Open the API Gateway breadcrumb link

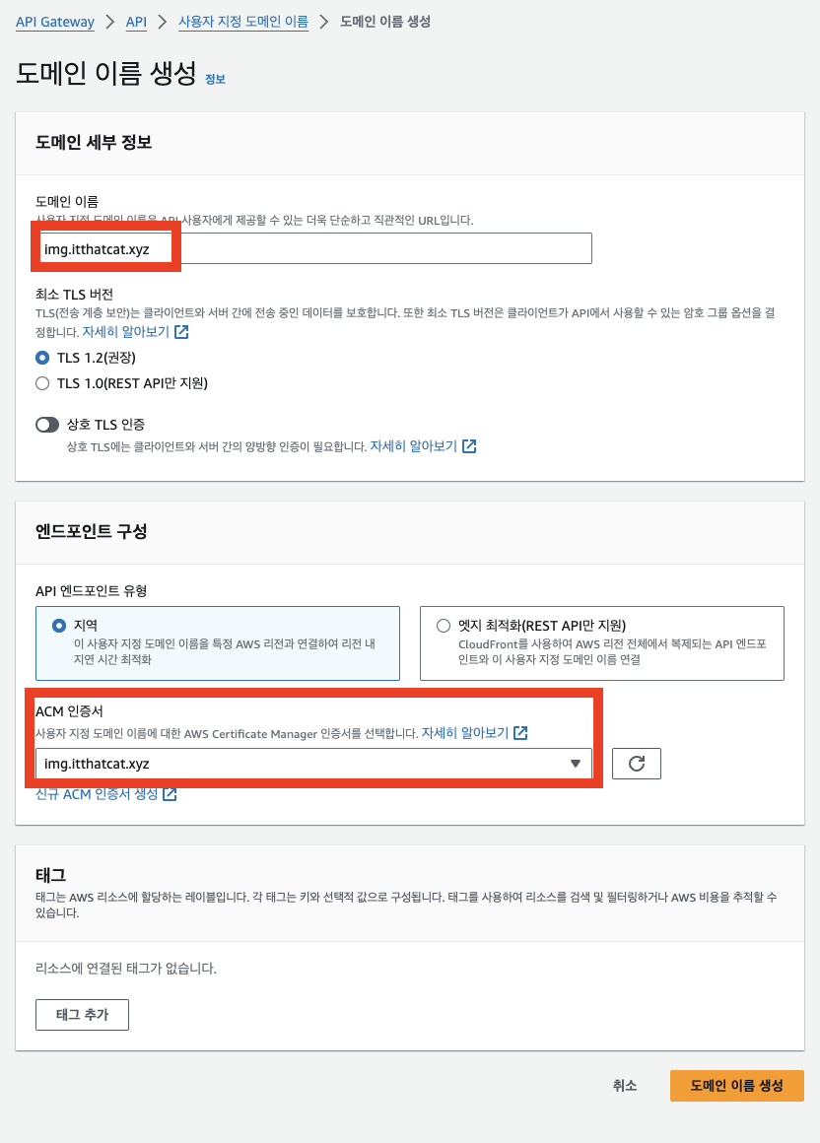[55, 22]
